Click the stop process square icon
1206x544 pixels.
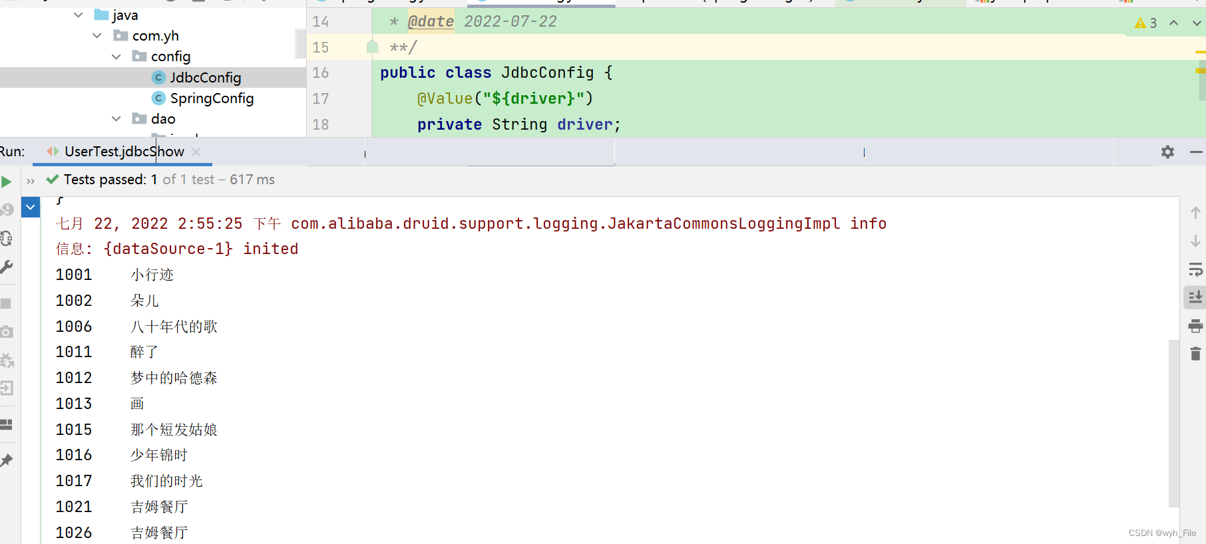pyautogui.click(x=6, y=303)
